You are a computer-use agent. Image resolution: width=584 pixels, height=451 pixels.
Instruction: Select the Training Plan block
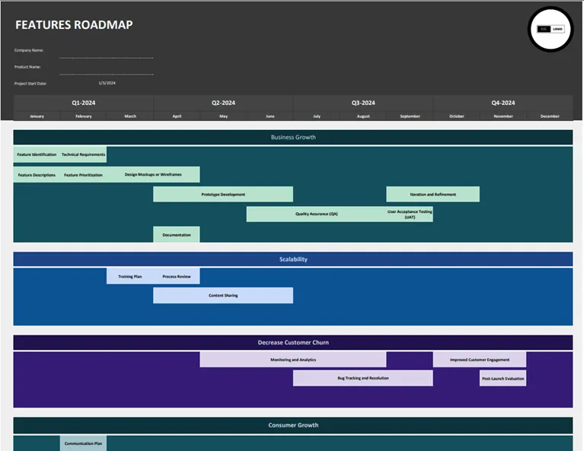[130, 276]
